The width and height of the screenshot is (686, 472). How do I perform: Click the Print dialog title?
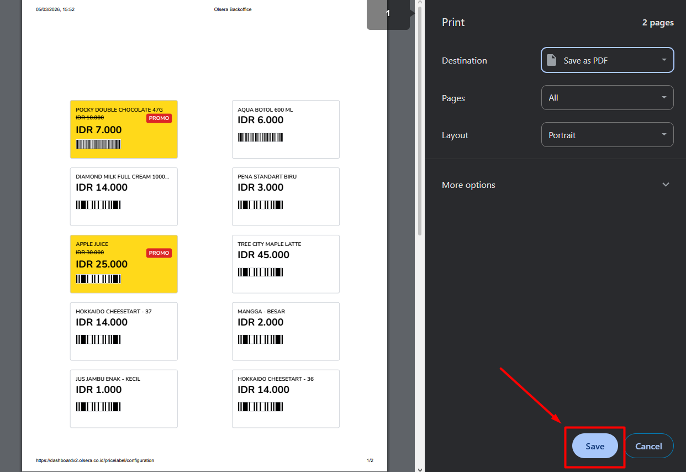click(453, 22)
